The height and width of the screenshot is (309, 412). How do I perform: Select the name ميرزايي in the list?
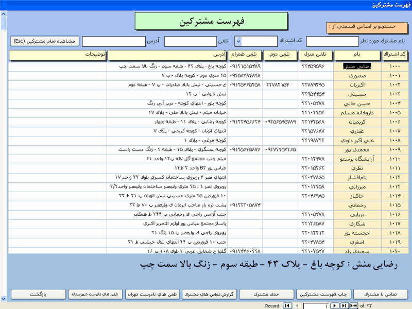point(357,187)
